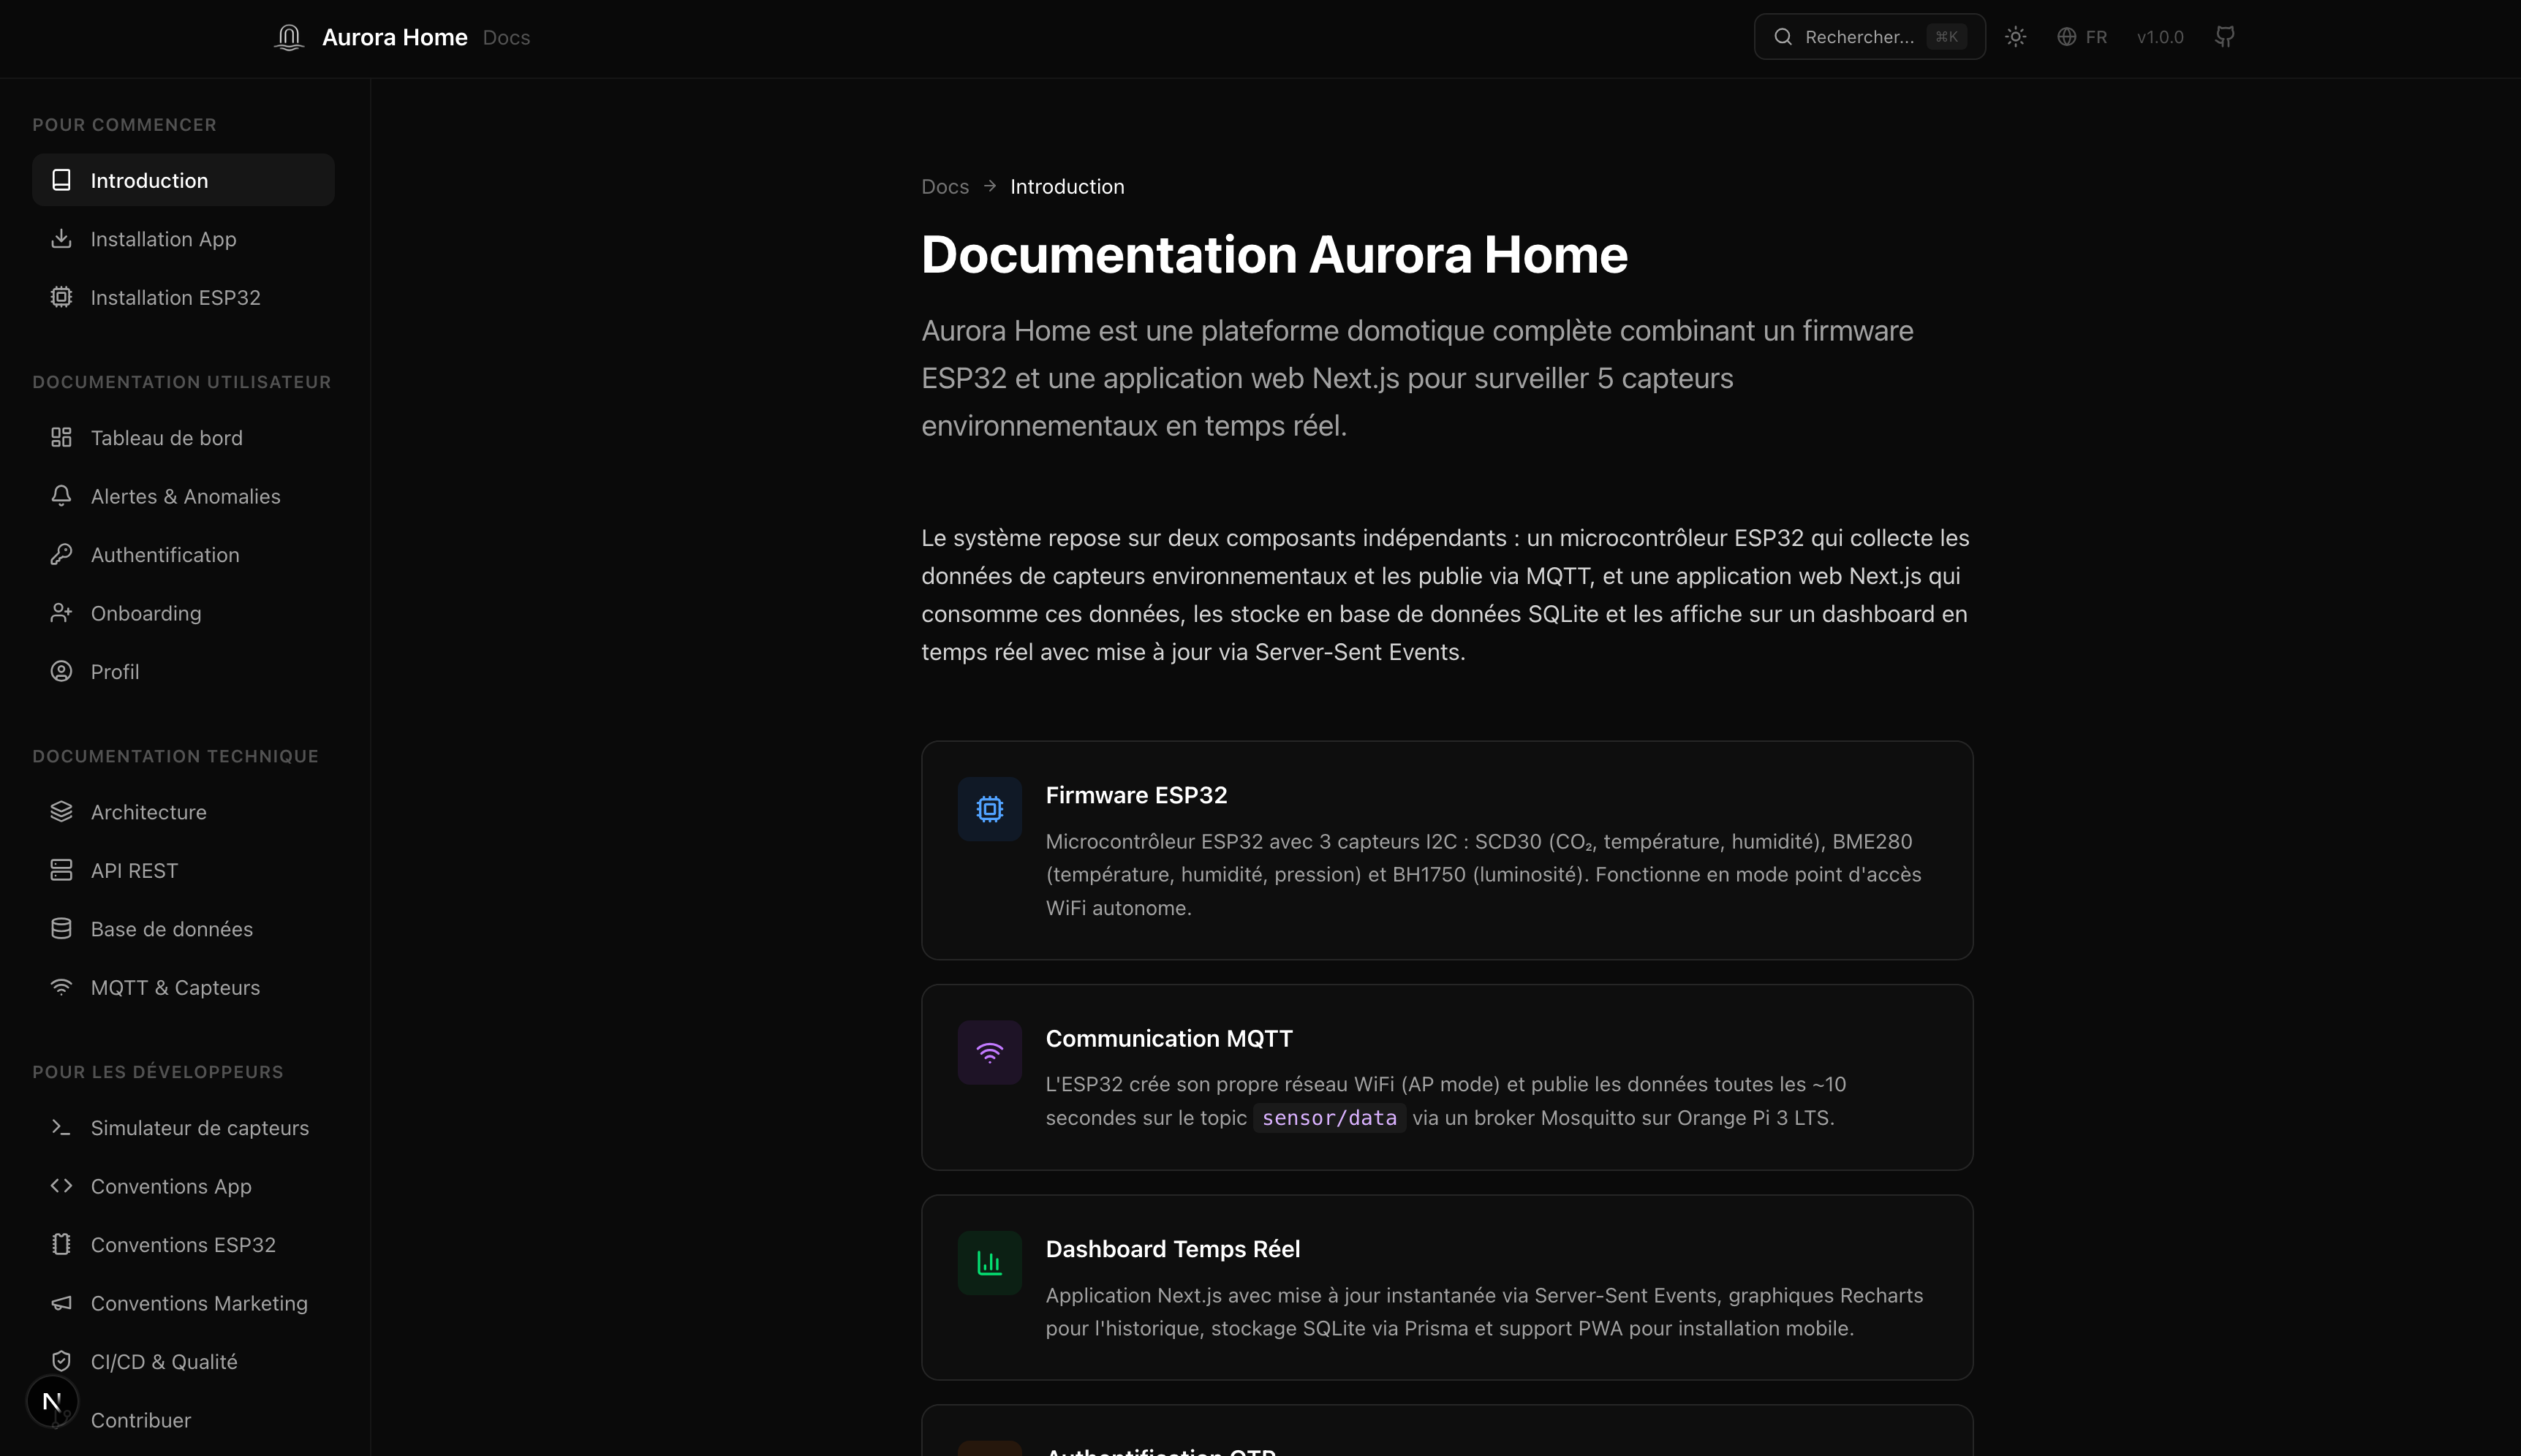Go to Tableau de bord docs
The height and width of the screenshot is (1456, 2521).
click(183, 438)
